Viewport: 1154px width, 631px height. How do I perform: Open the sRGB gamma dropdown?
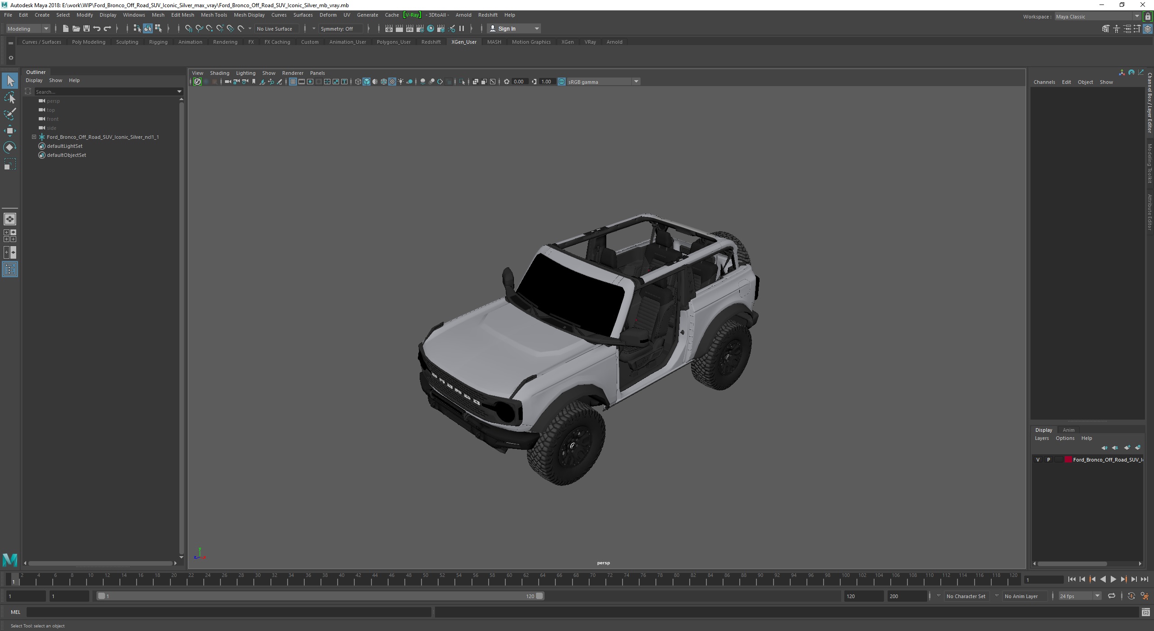pos(603,82)
